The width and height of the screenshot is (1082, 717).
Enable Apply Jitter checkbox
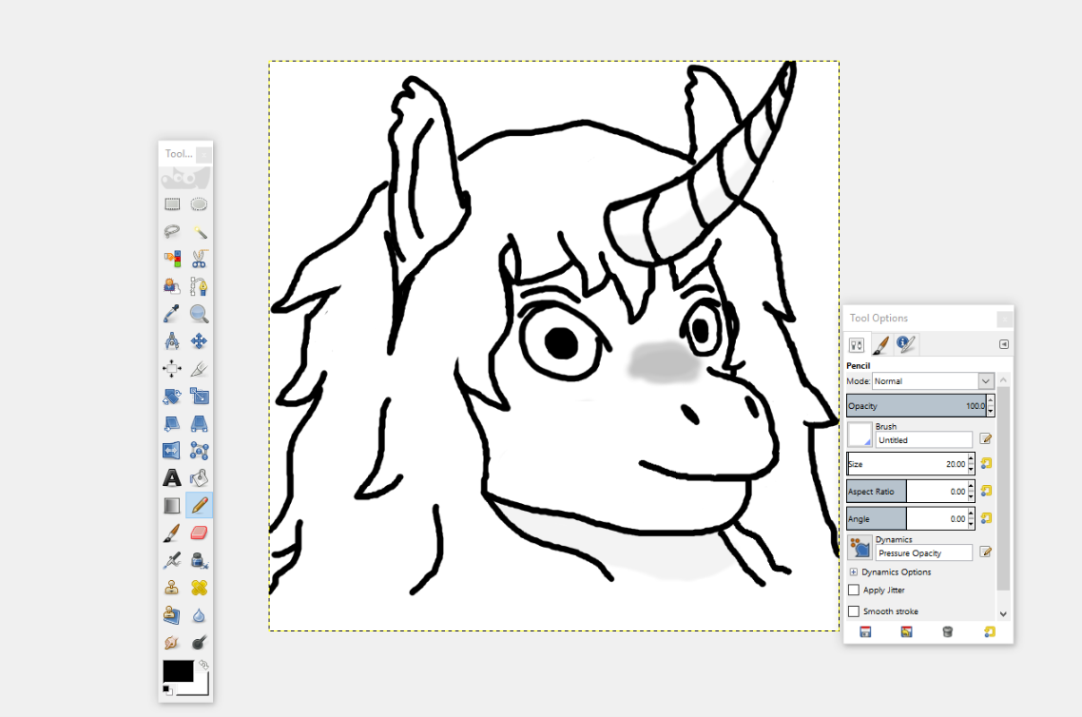[x=854, y=590]
